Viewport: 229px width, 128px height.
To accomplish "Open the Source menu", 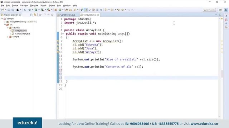I will [x=15, y=6].
